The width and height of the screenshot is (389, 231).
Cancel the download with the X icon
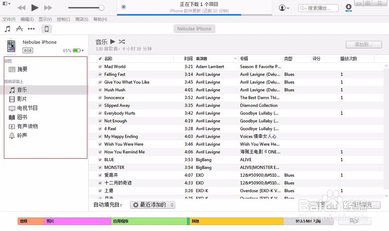tap(124, 7)
